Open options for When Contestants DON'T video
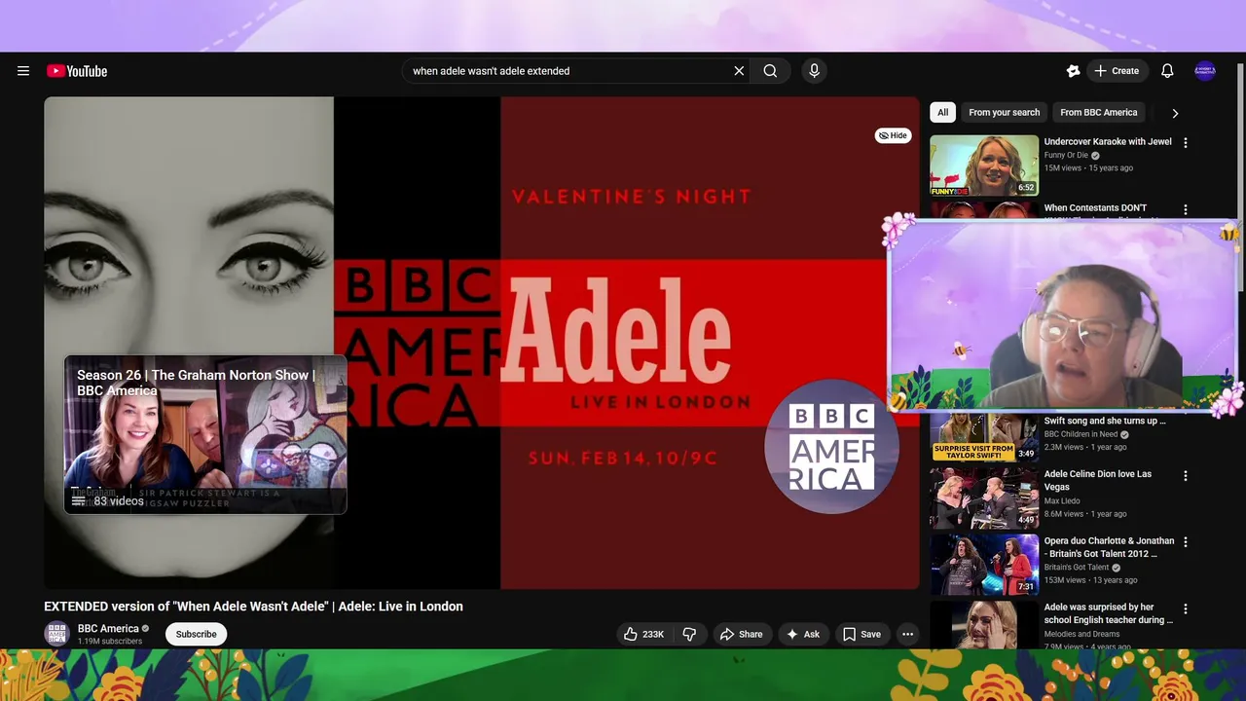1246x701 pixels. pos(1186,209)
